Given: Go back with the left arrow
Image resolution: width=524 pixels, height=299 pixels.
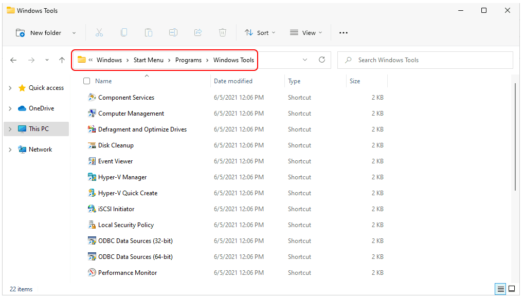Looking at the screenshot, I should click(13, 60).
